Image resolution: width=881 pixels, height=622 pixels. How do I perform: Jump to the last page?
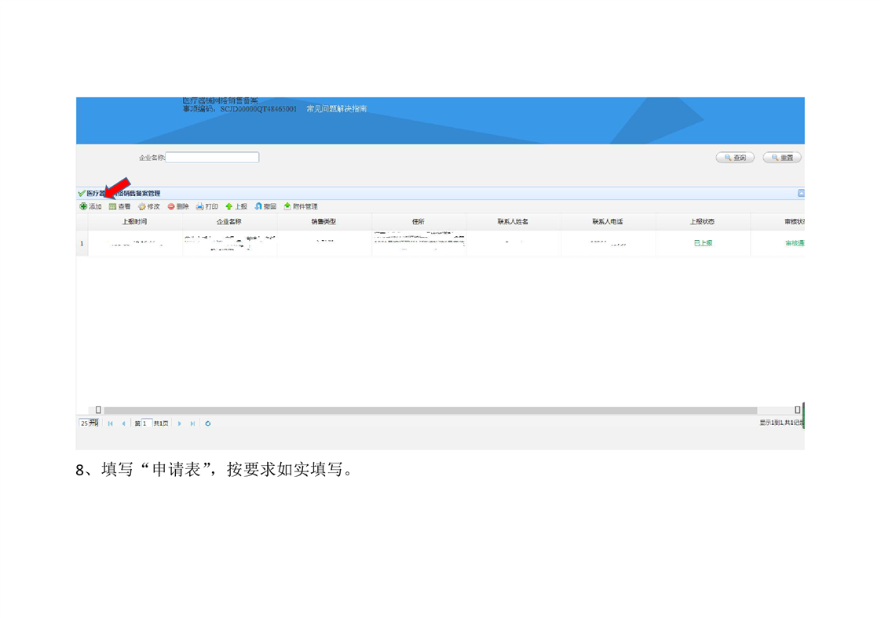pos(192,424)
